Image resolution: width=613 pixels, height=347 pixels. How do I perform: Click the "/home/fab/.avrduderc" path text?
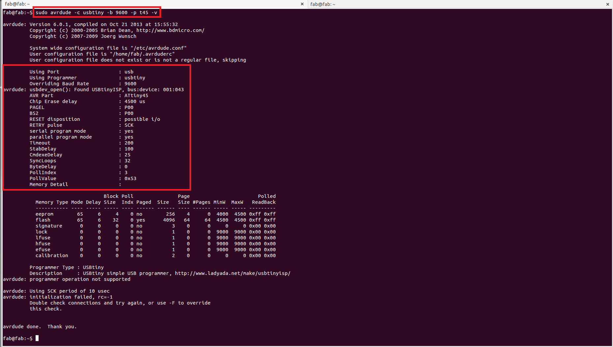tap(142, 54)
